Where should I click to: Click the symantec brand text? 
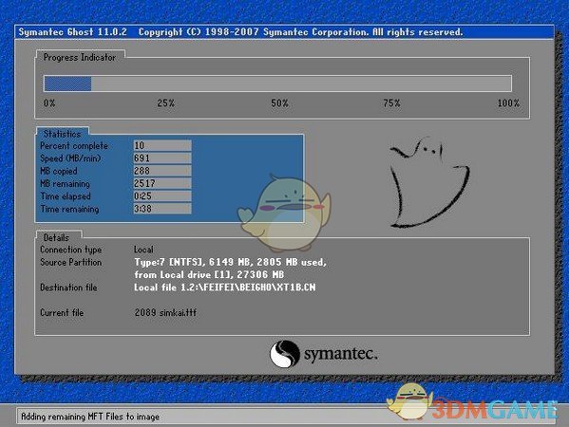click(340, 354)
